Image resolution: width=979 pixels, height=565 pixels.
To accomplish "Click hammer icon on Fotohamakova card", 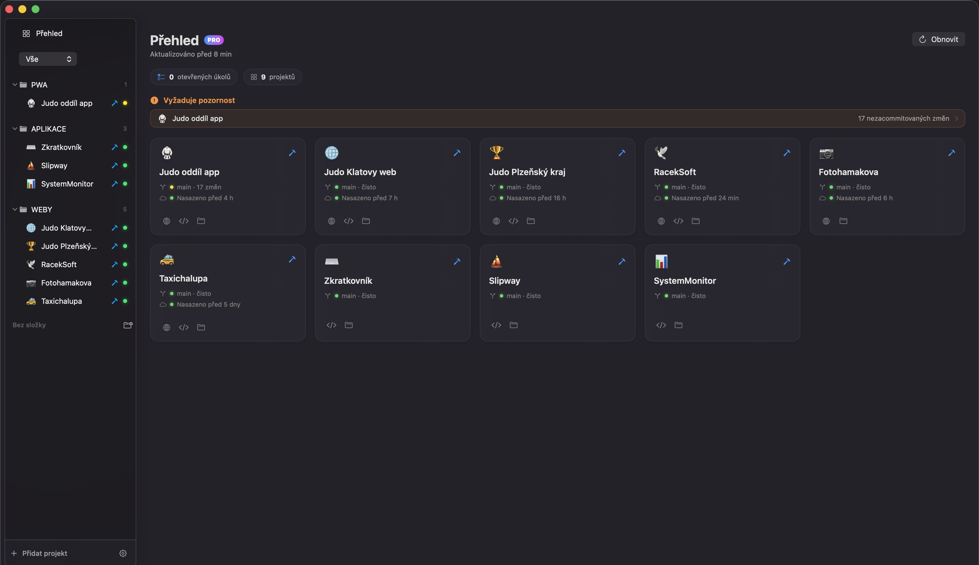I will pos(952,153).
